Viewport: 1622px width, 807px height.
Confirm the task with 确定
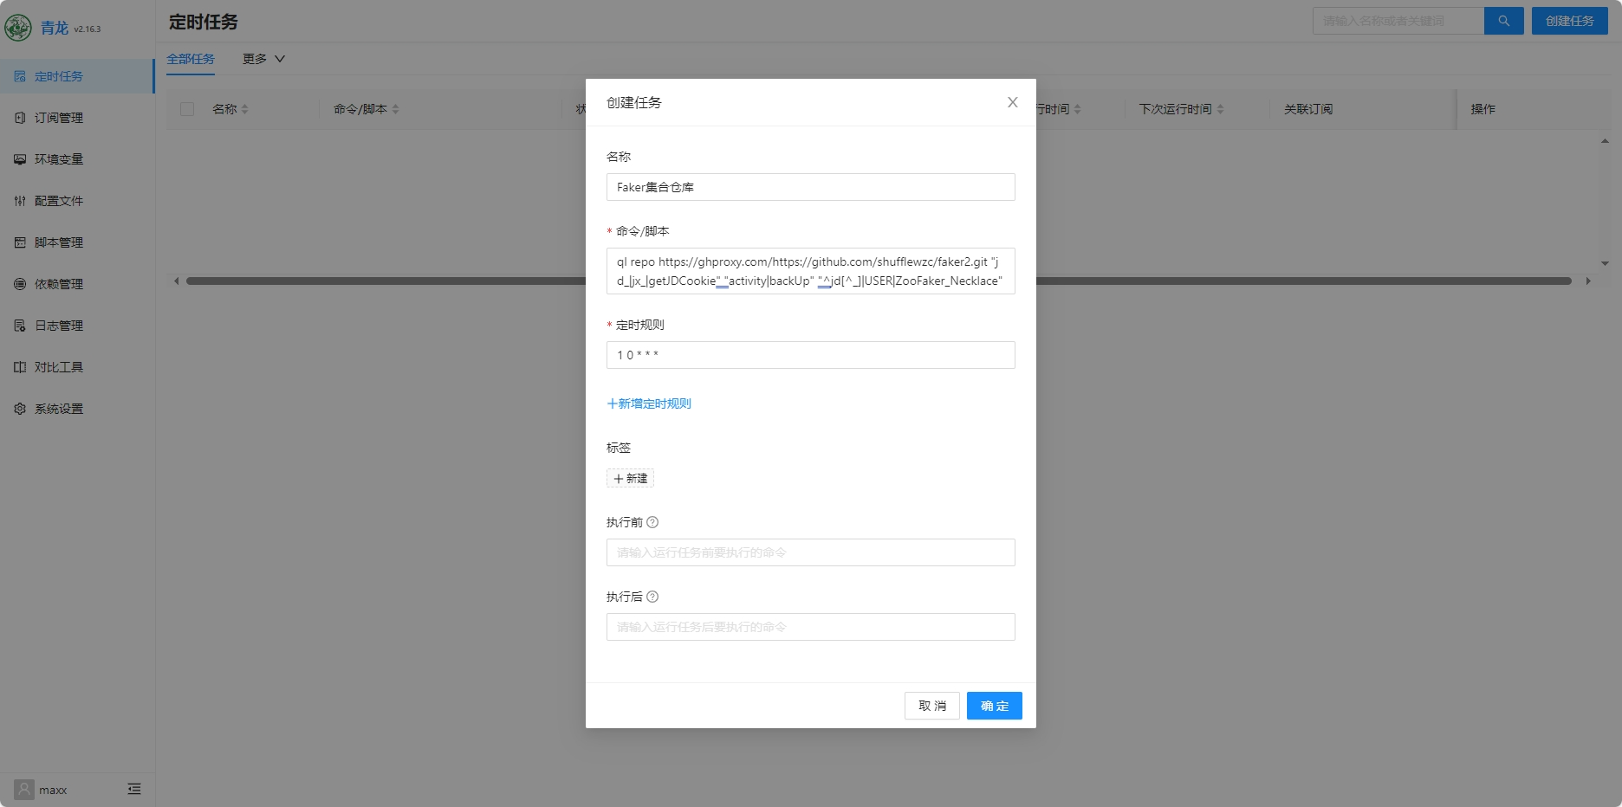click(995, 706)
